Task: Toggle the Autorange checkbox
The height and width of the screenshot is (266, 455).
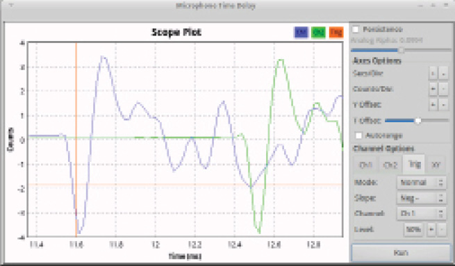Action: click(359, 135)
